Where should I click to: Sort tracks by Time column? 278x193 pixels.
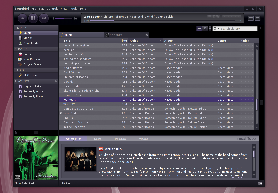pos(123,41)
